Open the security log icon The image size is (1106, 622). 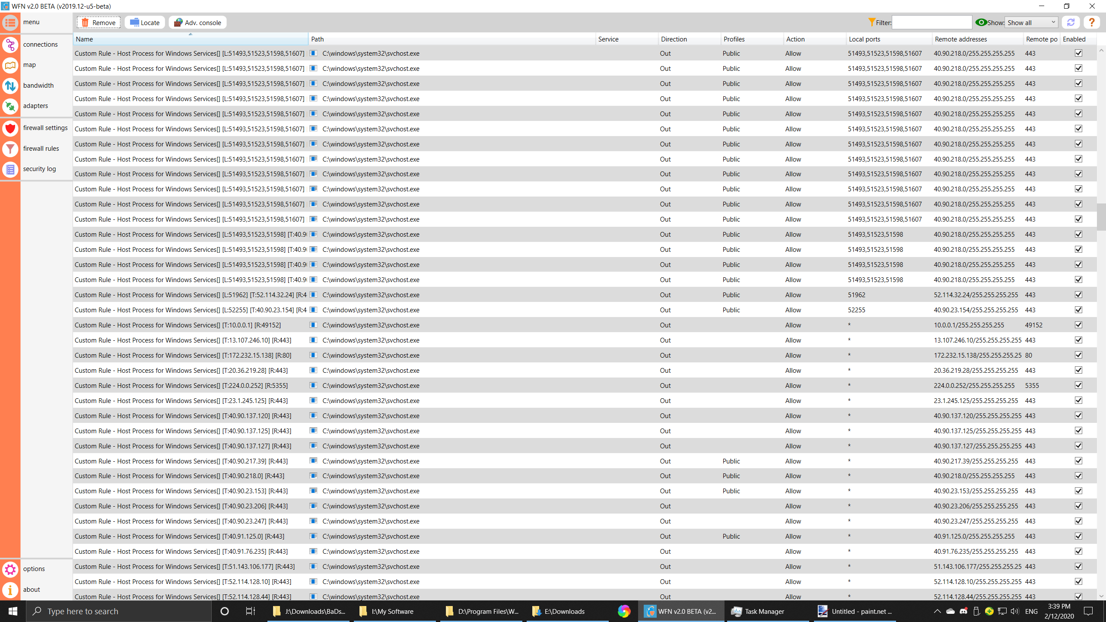coord(10,169)
